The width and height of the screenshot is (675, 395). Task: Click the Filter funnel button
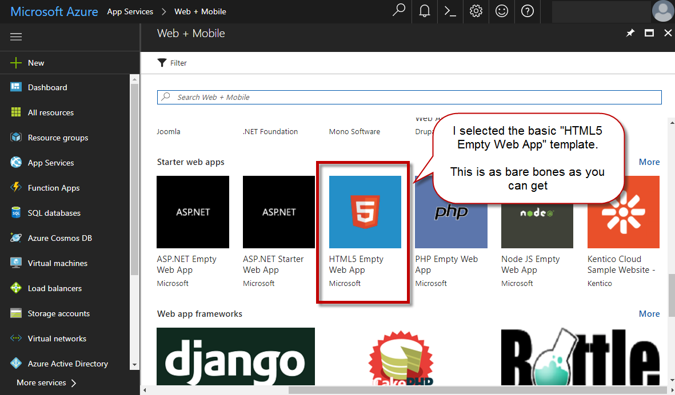pyautogui.click(x=172, y=63)
